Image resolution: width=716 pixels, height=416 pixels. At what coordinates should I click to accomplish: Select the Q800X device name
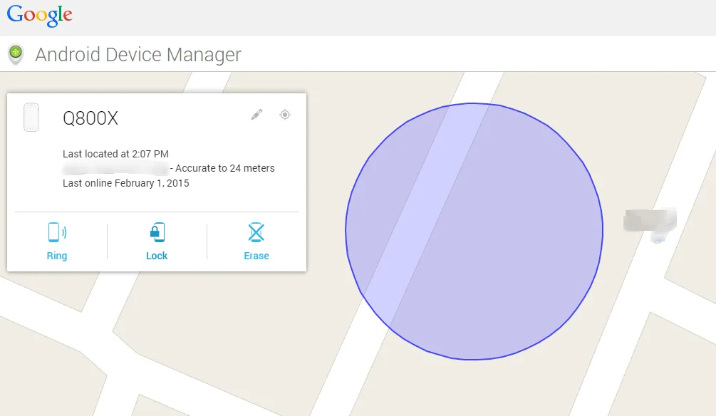pyautogui.click(x=90, y=118)
